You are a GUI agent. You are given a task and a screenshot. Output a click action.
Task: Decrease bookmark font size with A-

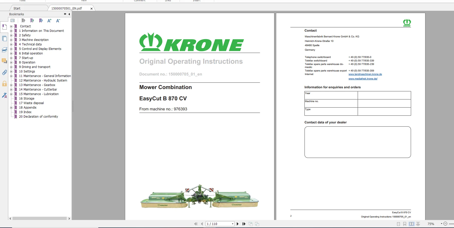click(58, 21)
